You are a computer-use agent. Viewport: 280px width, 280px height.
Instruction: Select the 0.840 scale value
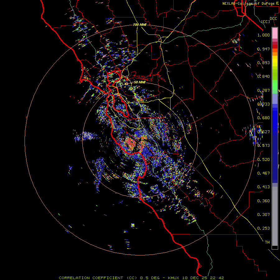(264, 77)
